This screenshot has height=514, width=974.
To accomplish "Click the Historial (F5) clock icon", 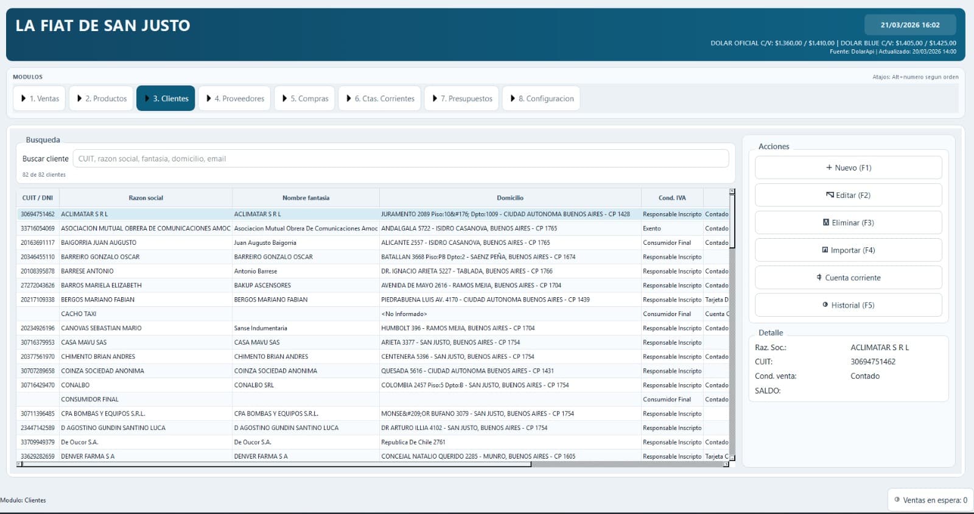I will pos(825,305).
